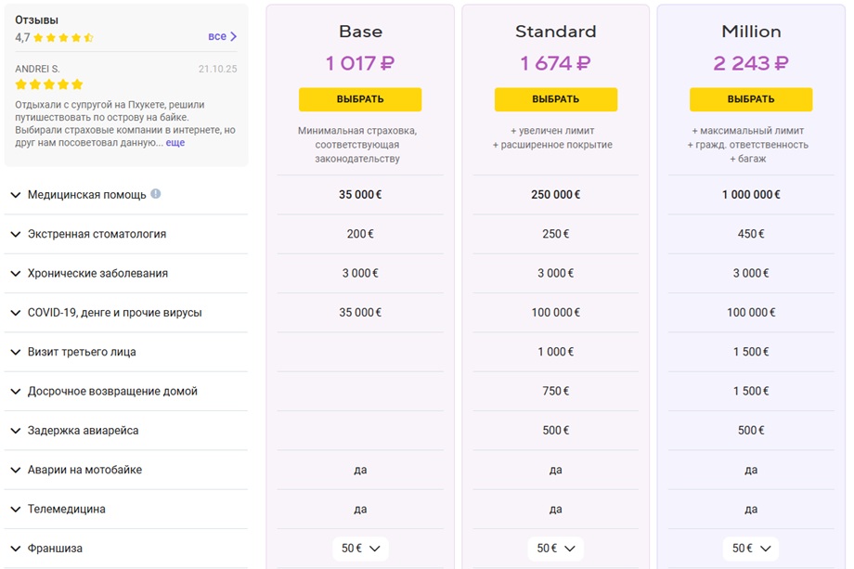Click еще to read the full review
Viewport: 854px width, 569px height.
pyautogui.click(x=175, y=143)
